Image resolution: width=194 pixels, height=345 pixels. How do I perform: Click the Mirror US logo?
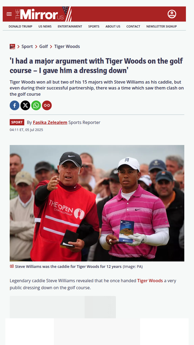point(43,14)
